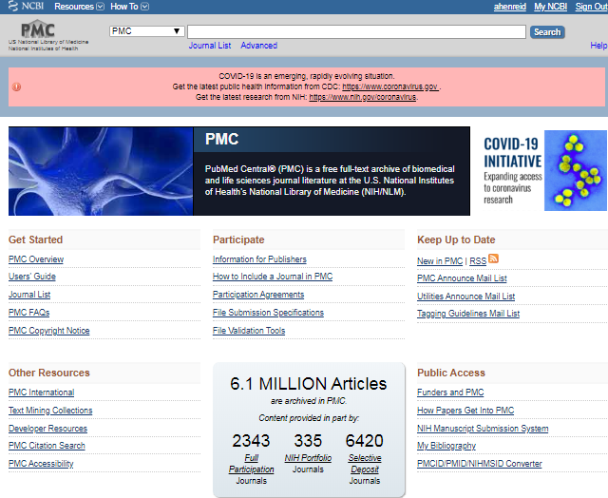This screenshot has height=498, width=608.
Task: Open Selective Deposit journals link
Action: (x=365, y=464)
